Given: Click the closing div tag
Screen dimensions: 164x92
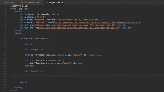Looking at the screenshot, I should (x=23, y=82).
